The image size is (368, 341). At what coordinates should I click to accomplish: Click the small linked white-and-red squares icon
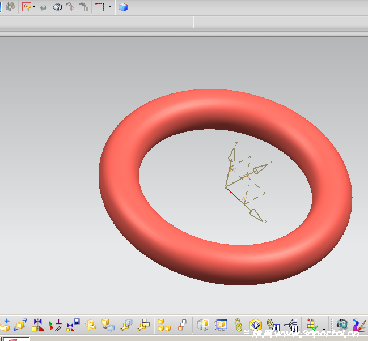[182, 325]
